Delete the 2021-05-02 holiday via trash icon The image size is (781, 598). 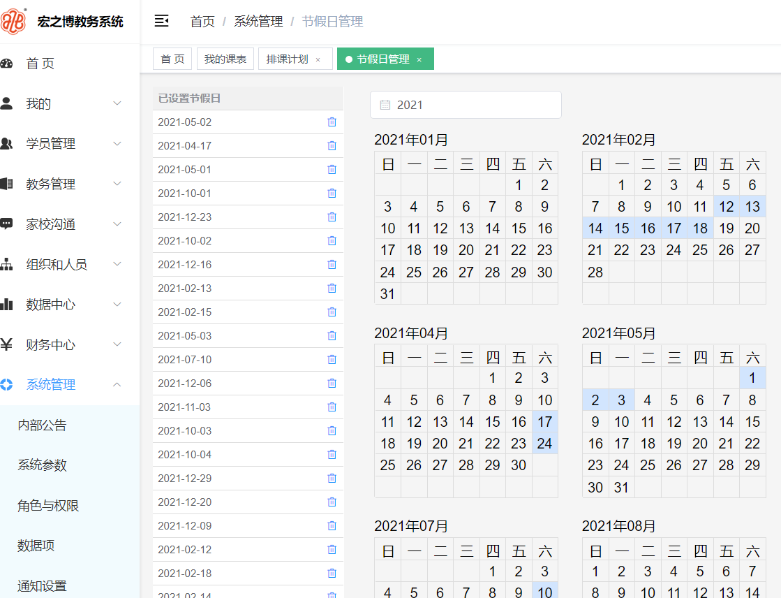click(x=332, y=122)
